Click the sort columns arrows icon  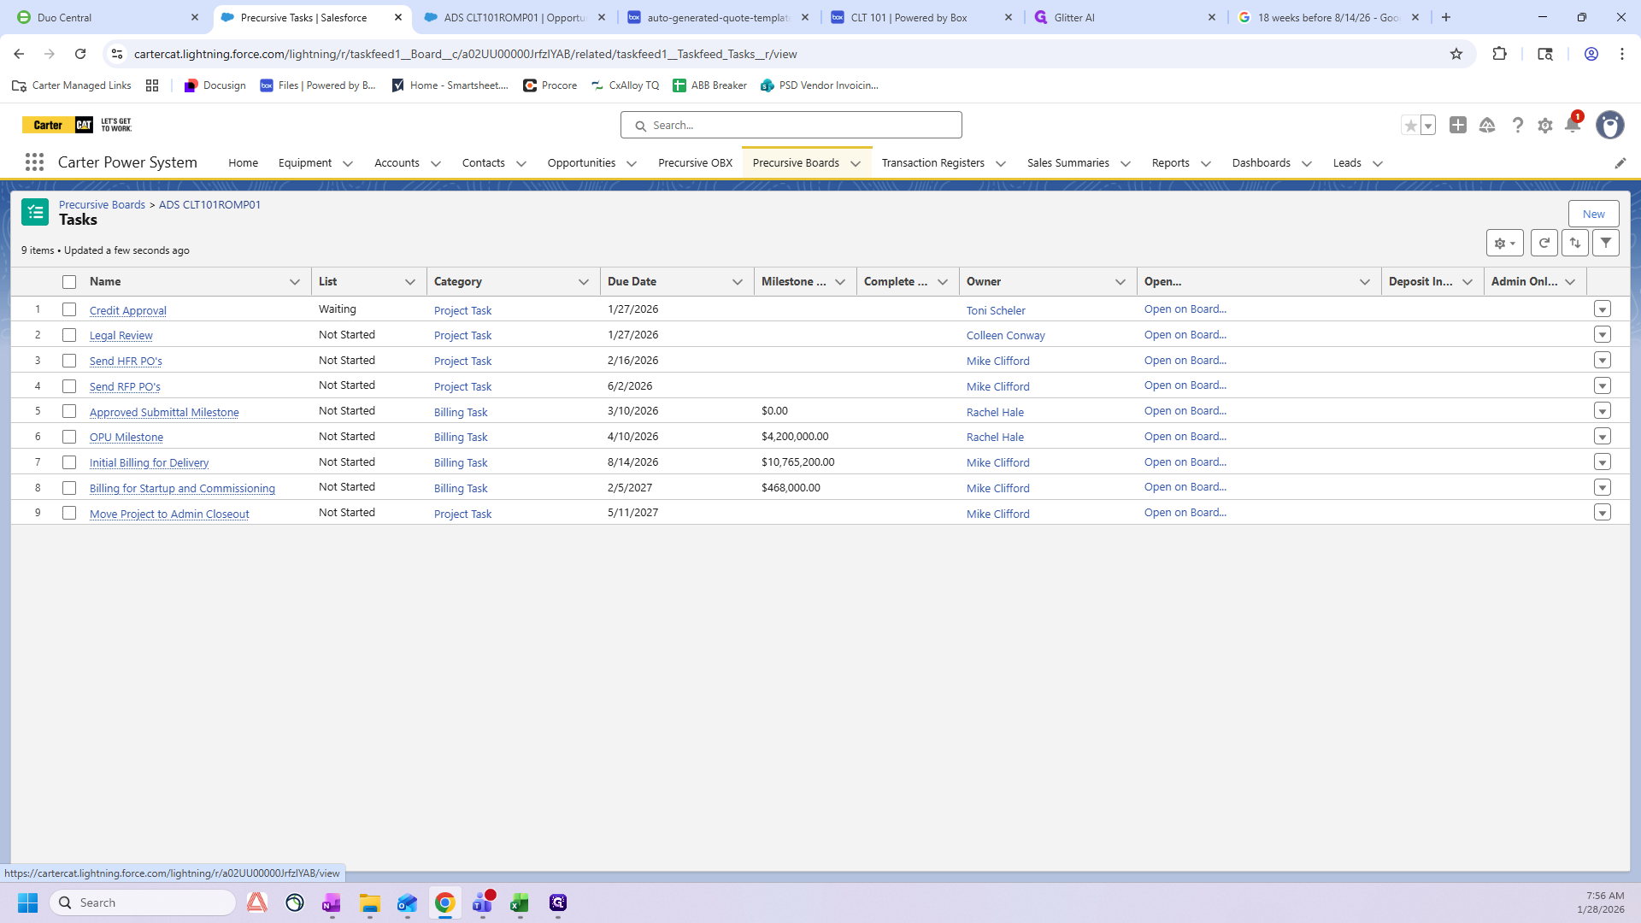click(x=1575, y=243)
